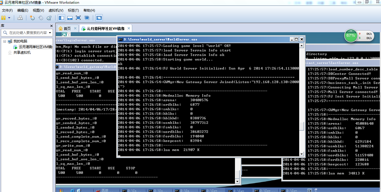The height and width of the screenshot is (192, 381).
Task: Open the 虚拟机(M) menu
Action: coord(56,10)
